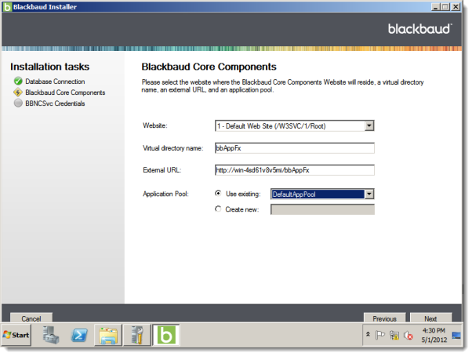Viewport: 472px width, 356px height.
Task: Open the clock showing 4:30 PM
Action: (434, 335)
